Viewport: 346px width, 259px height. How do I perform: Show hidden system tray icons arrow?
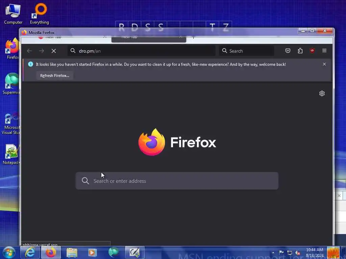click(273, 253)
